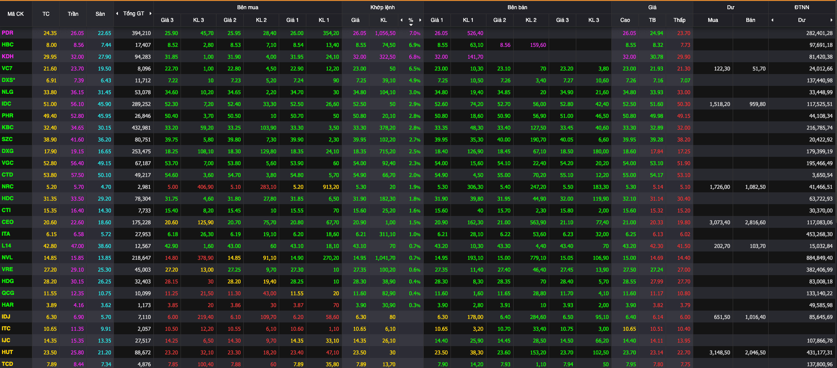
Task: Open stock code KBC
Action: 7,127
